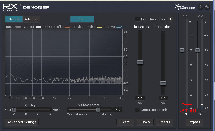Click the output peak readout -0,0

[x=200, y=16]
